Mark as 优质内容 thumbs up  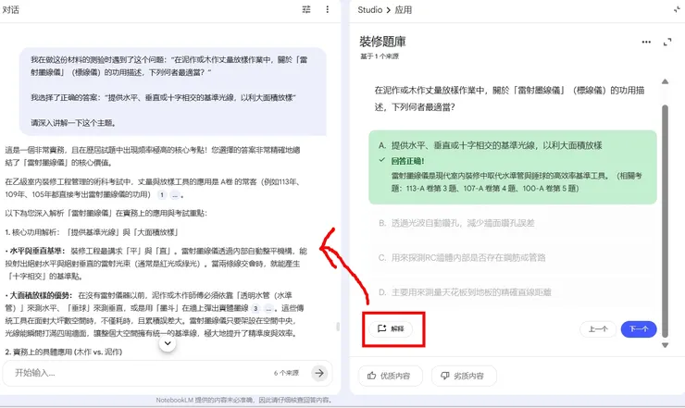tap(390, 376)
